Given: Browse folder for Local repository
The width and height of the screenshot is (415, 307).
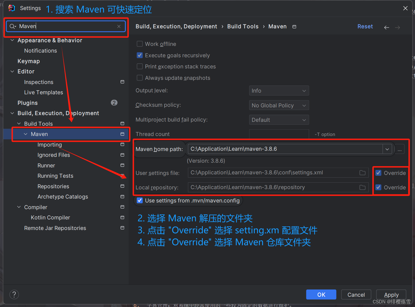Looking at the screenshot, I should (362, 187).
